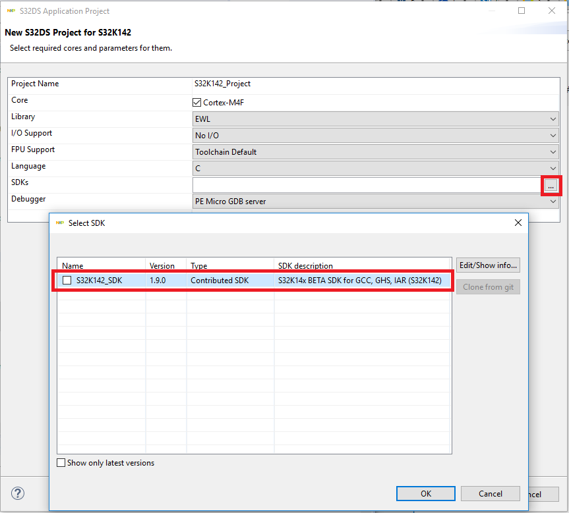Viewport: 569px width, 513px height.
Task: Maximize the S32DS Application Project window
Action: tap(522, 11)
